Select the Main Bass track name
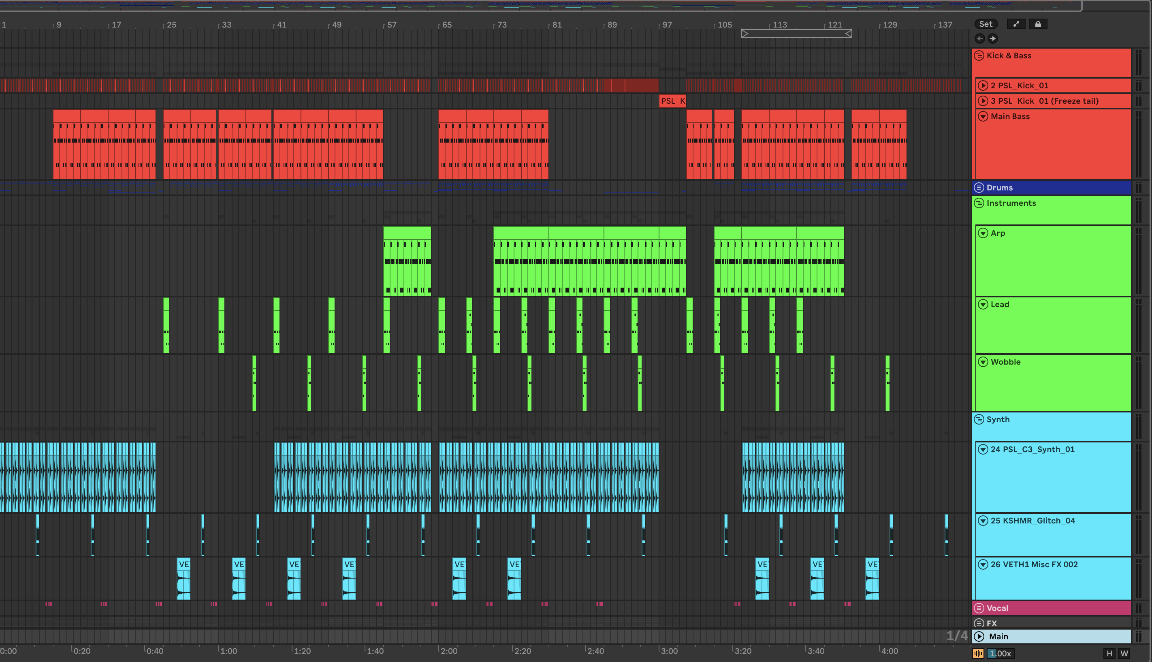 tap(1010, 116)
